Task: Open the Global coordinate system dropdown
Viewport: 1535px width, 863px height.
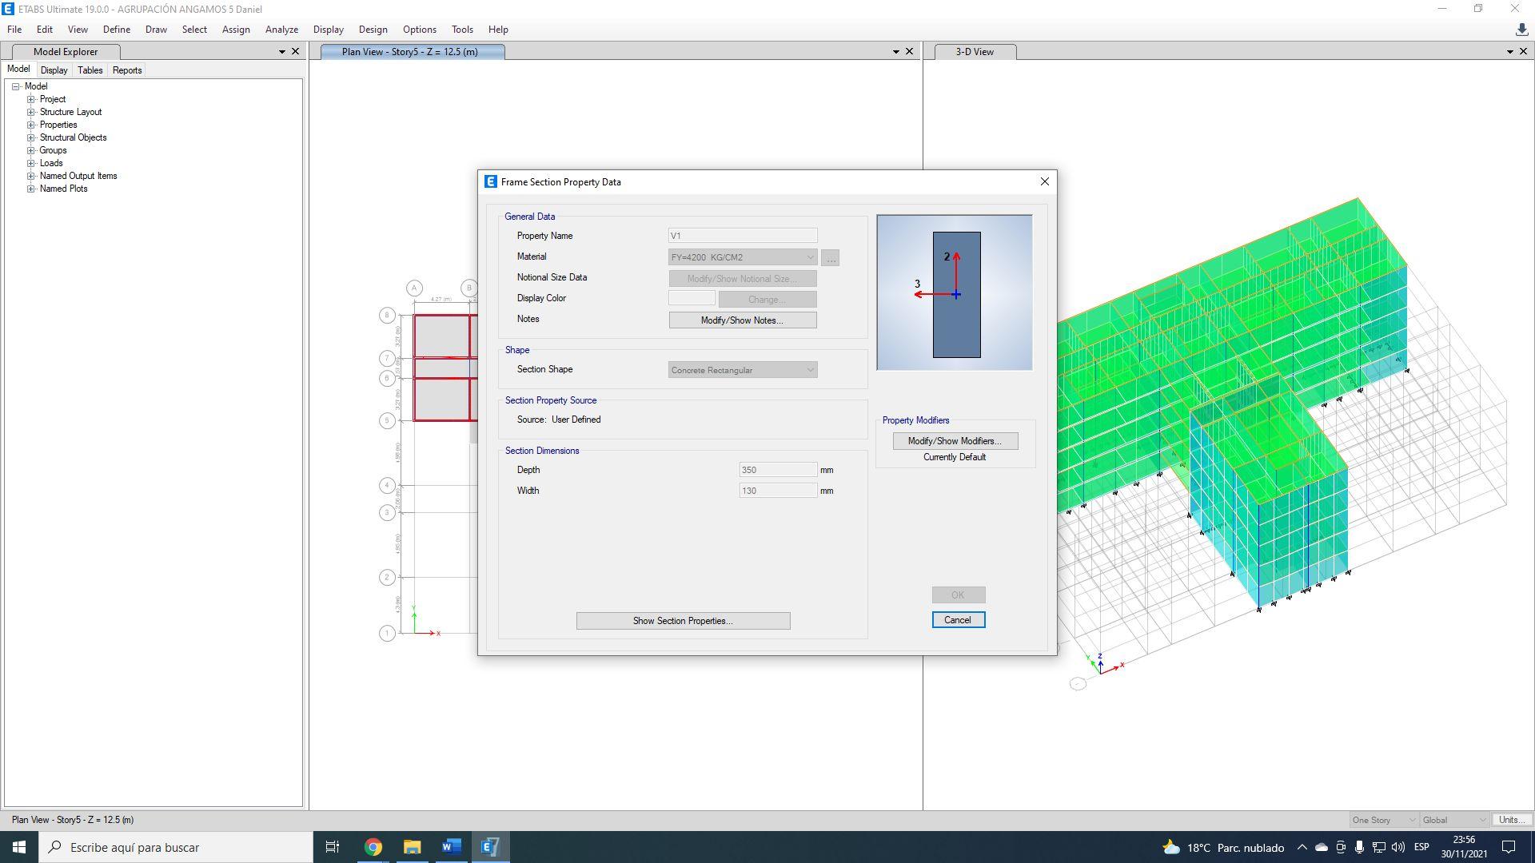Action: (1454, 820)
